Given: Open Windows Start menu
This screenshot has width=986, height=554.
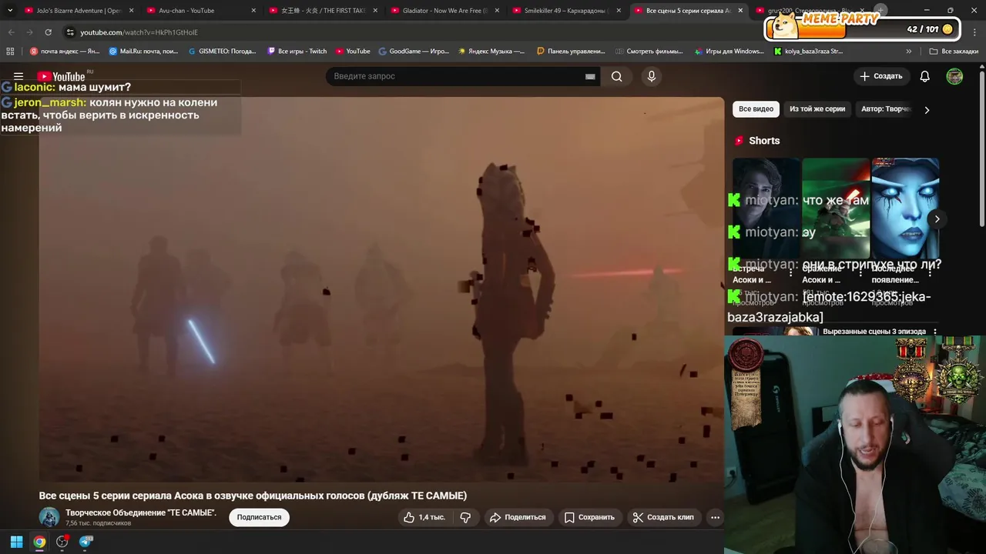Looking at the screenshot, I should pos(16,542).
